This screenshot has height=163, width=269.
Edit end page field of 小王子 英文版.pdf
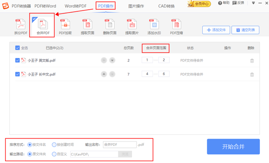coord(164,60)
